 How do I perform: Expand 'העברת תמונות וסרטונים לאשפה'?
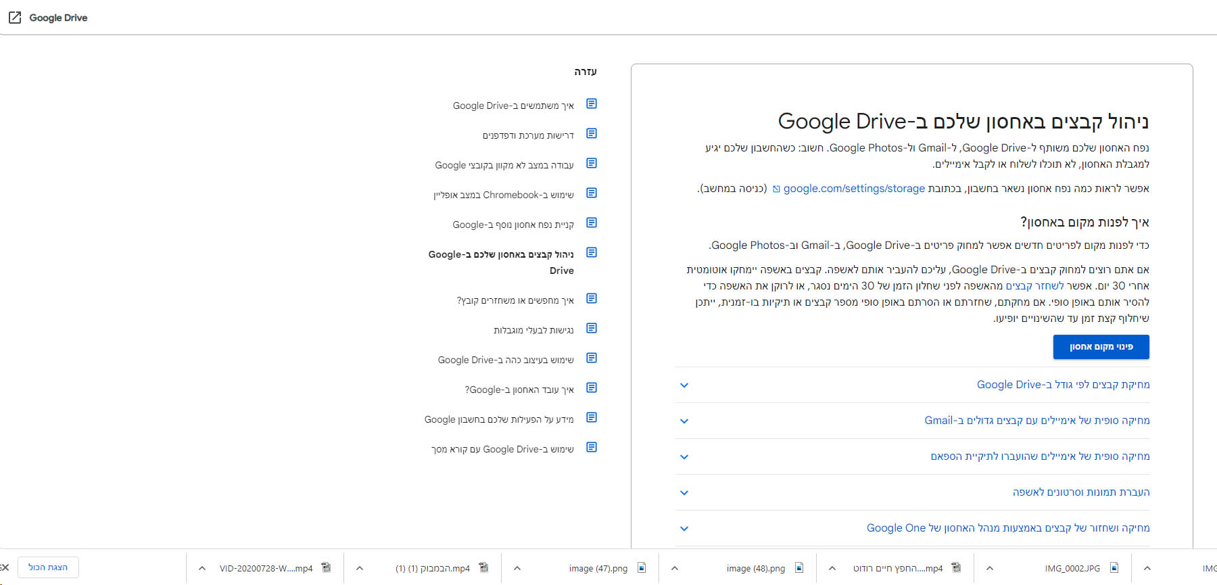913,492
